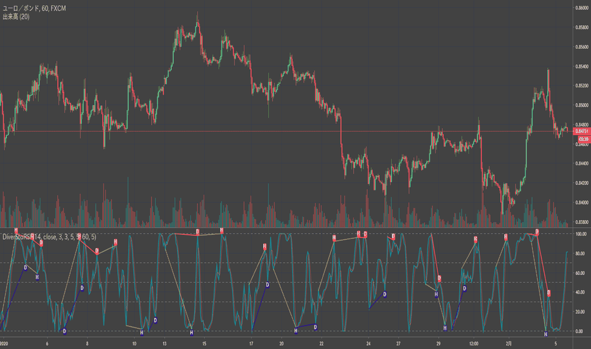This screenshot has height=349, width=591.
Task: Click the 0.86000 label on the price scale
Action: (582, 8)
